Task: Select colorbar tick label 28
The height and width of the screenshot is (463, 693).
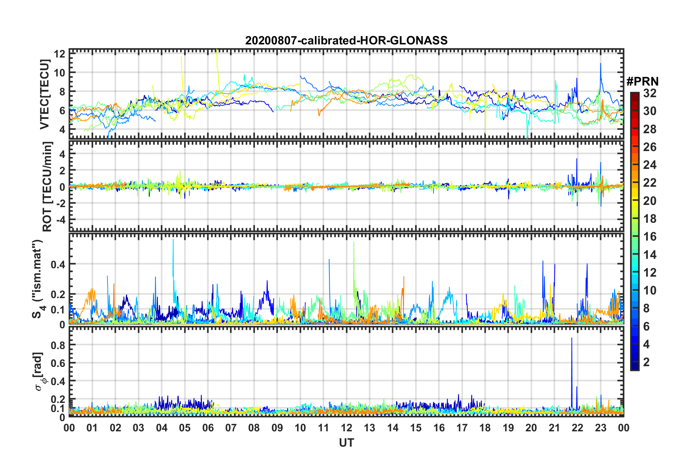Action: [x=650, y=129]
